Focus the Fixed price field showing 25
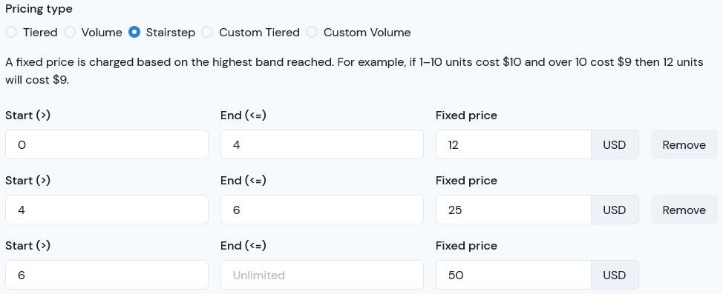 pyautogui.click(x=513, y=210)
